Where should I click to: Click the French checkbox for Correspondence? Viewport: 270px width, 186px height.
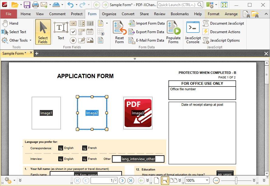click(x=85, y=148)
